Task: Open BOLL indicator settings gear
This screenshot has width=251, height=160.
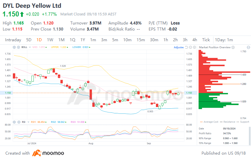Action: tap(14, 47)
